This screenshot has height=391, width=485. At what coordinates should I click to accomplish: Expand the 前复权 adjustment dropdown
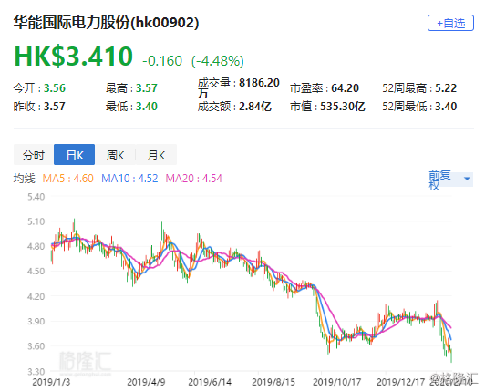pos(450,180)
